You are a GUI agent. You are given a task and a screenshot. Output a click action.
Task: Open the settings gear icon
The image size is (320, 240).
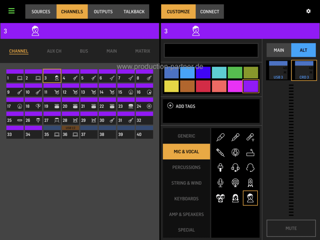pos(308,11)
